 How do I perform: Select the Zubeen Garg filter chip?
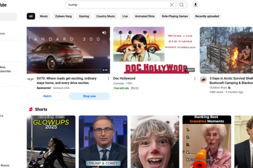[x=63, y=16]
